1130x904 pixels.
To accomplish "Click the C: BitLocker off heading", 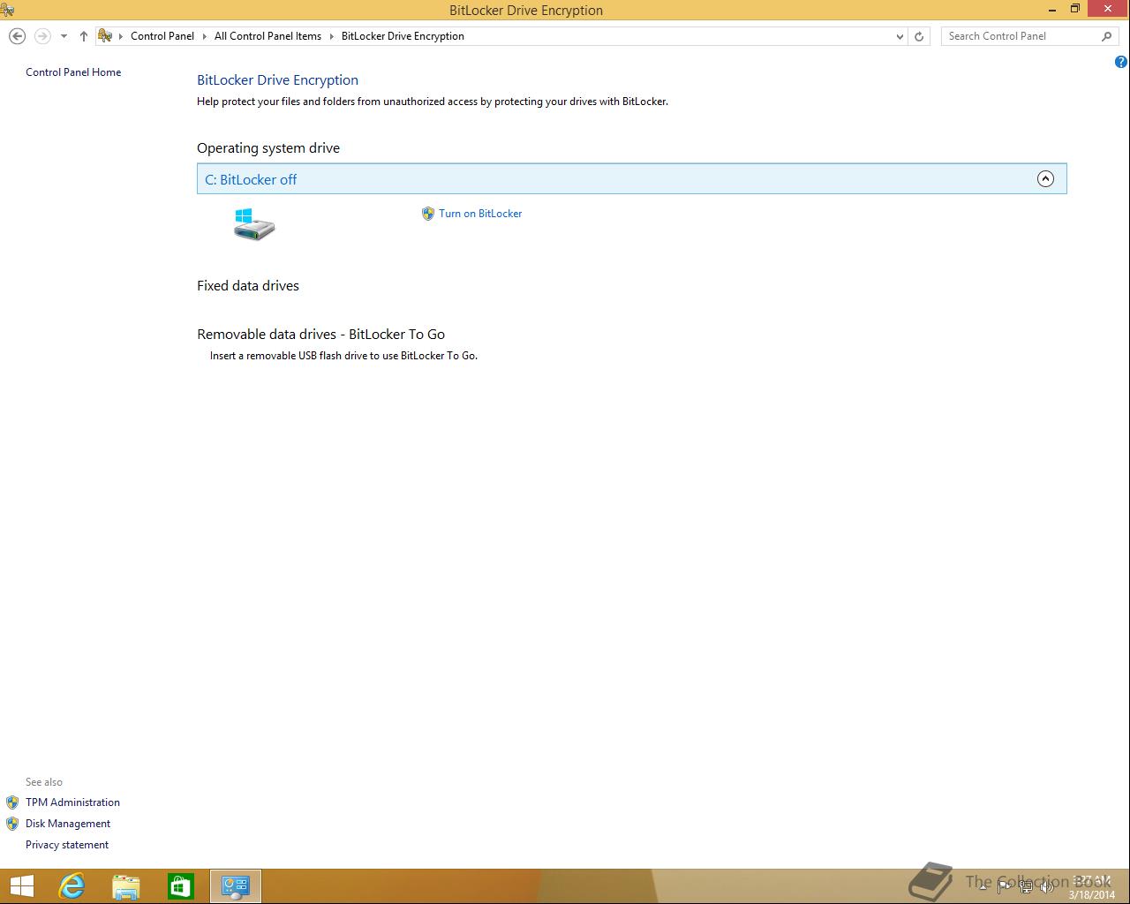I will tap(251, 179).
